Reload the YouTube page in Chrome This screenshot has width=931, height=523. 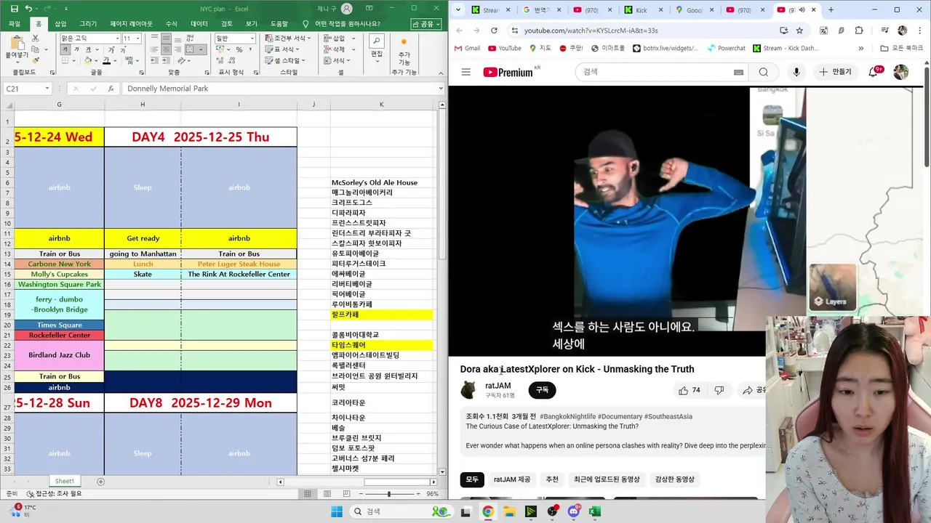(494, 31)
